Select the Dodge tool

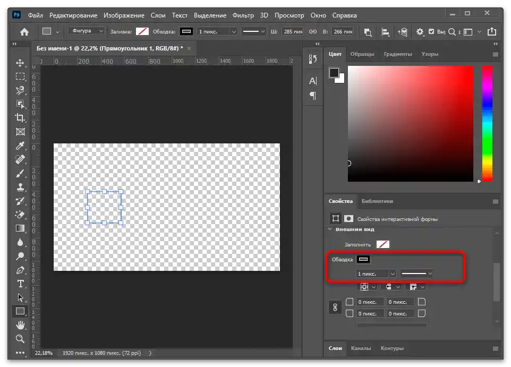tap(20, 256)
